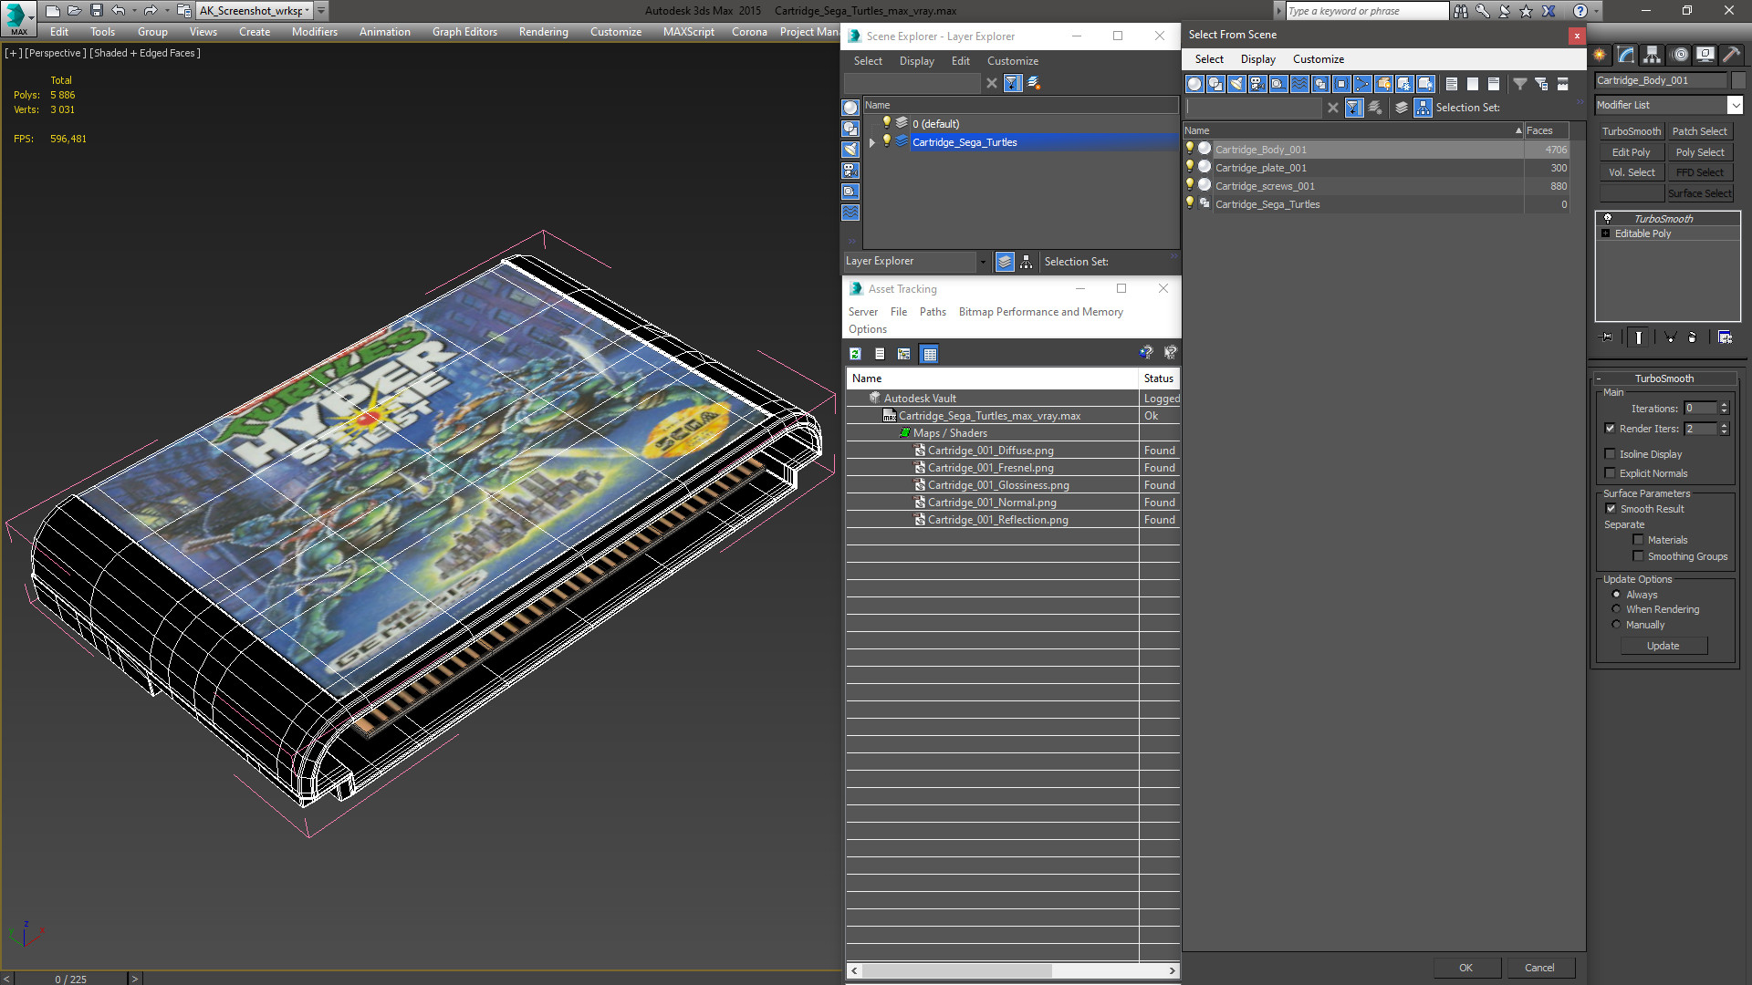This screenshot has width=1752, height=985.
Task: Click Pin Stack icon below modifier stack
Action: (1607, 337)
